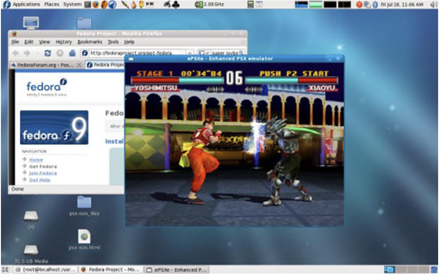Select the 31.5 GB Media drive icon
The image size is (441, 277).
[31, 254]
